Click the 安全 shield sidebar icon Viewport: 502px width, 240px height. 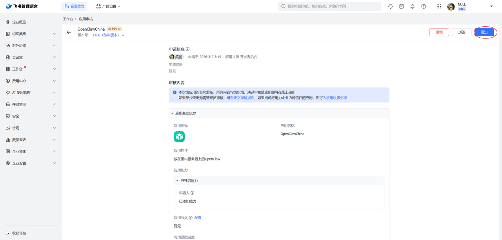(x=8, y=116)
